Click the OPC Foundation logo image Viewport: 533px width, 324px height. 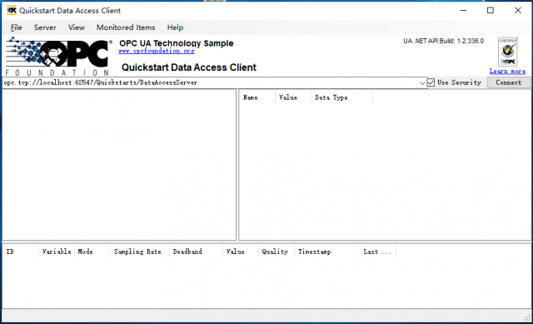pos(58,56)
